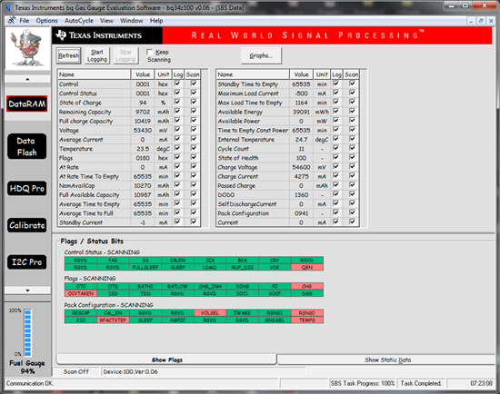Switch to the Show Flags tab
Screen dimensions: 500x394
pos(166,360)
